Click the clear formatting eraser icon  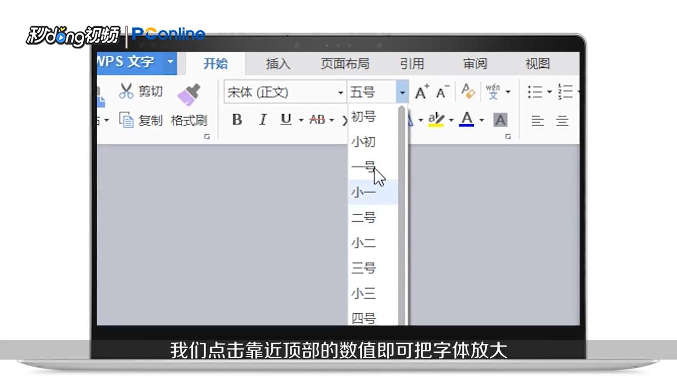pos(468,91)
